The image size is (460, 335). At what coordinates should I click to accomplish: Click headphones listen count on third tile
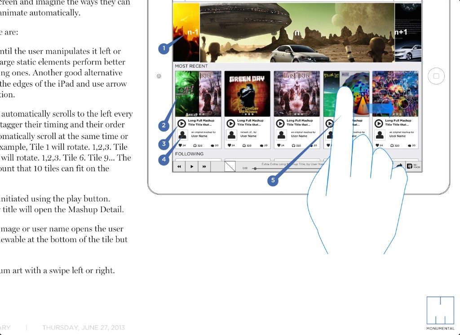click(x=294, y=145)
